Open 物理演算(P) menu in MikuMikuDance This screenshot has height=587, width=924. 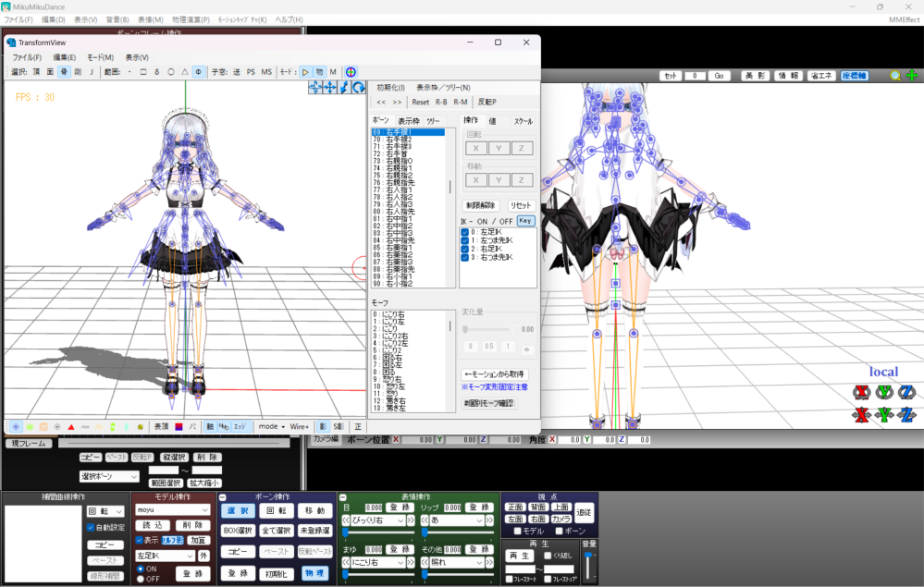[x=191, y=19]
